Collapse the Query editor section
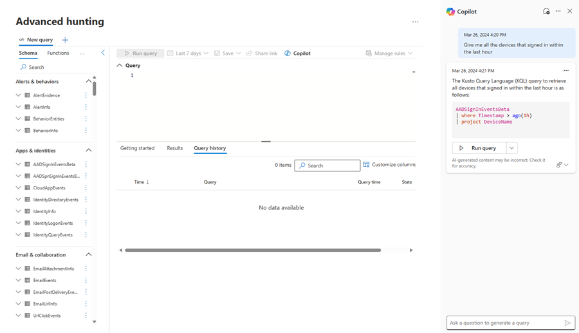This screenshot has height=333, width=579. point(119,66)
